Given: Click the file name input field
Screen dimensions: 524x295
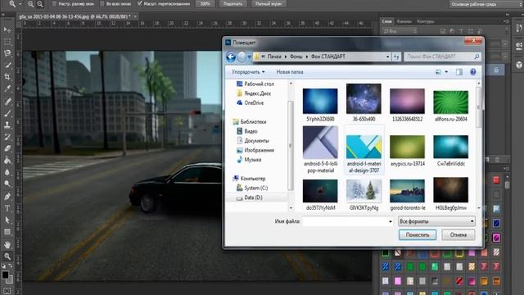Looking at the screenshot, I should tap(345, 221).
